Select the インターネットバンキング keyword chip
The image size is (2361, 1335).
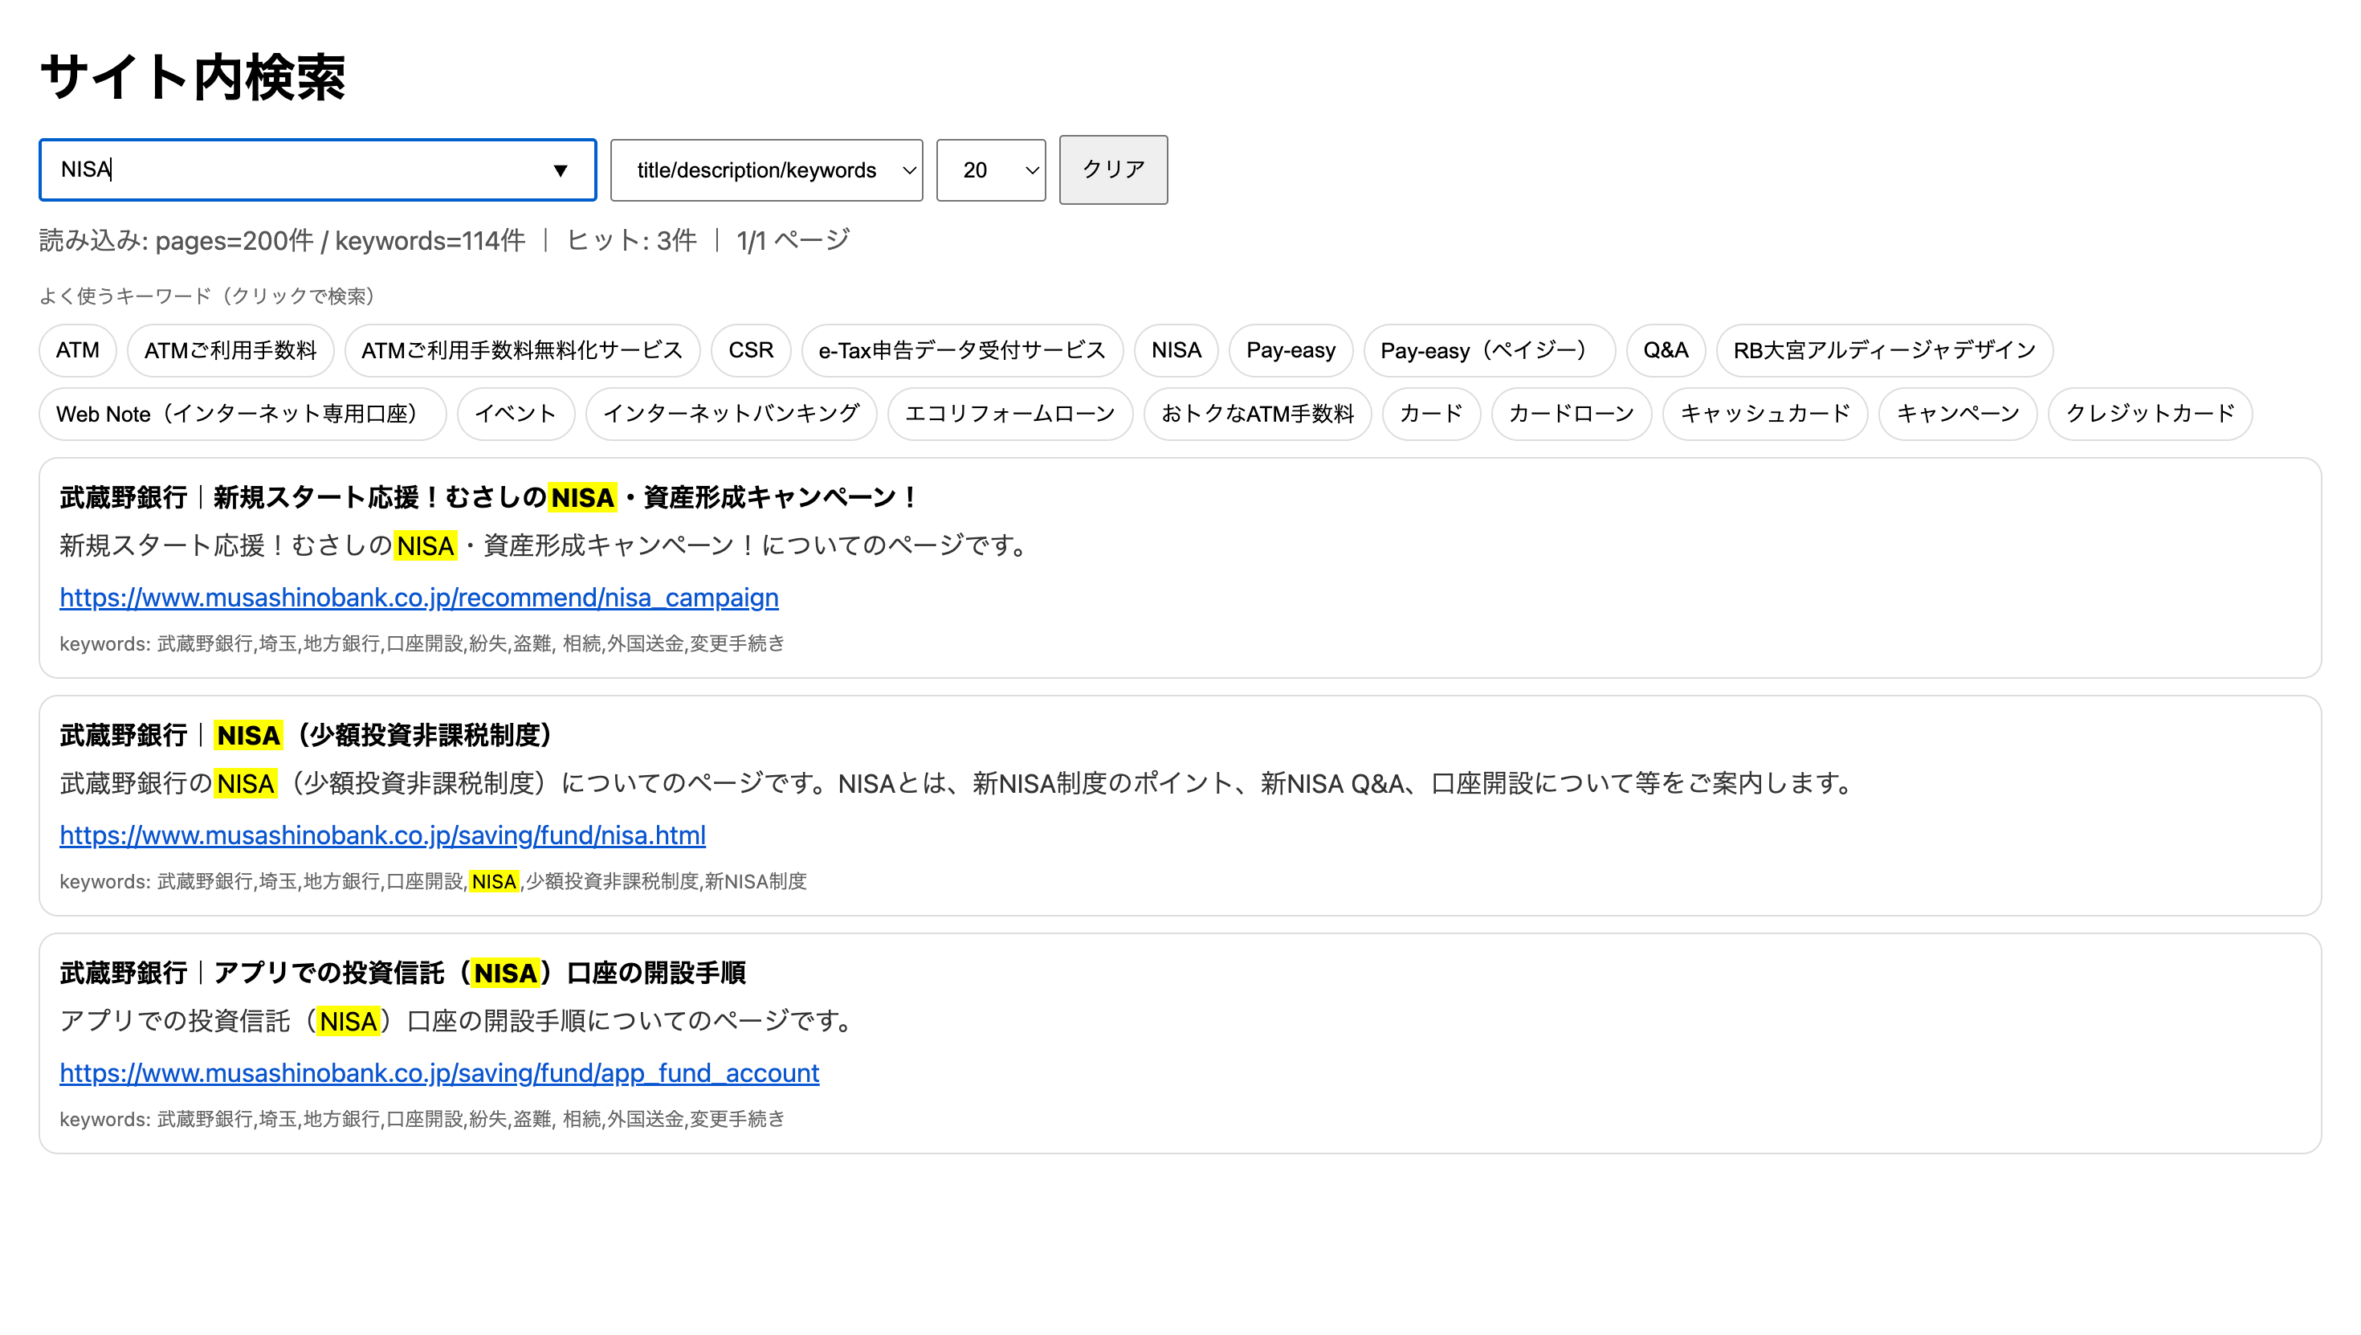tap(732, 414)
